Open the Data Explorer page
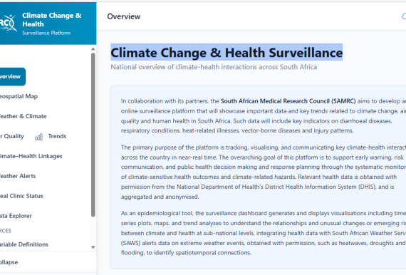406x275 pixels. coord(16,216)
